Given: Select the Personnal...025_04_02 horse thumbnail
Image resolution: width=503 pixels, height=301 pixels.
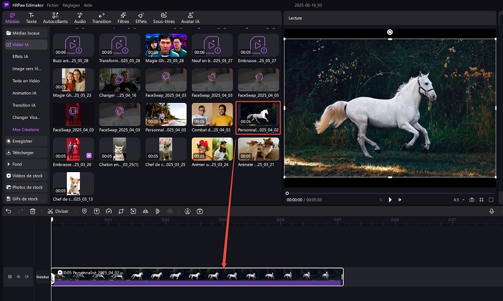Looking at the screenshot, I should (258, 115).
